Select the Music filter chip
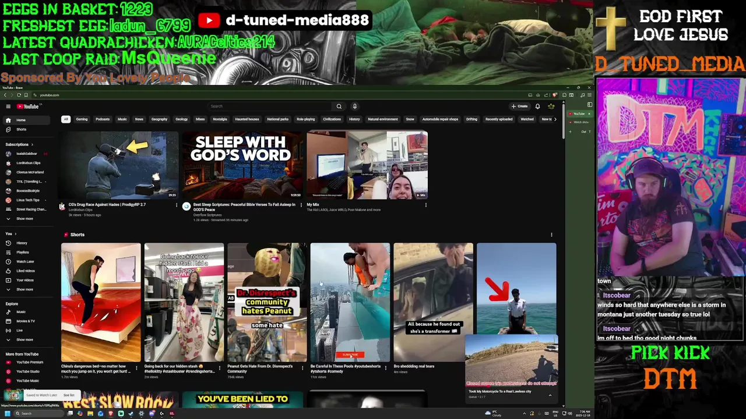The height and width of the screenshot is (419, 746). (x=122, y=119)
